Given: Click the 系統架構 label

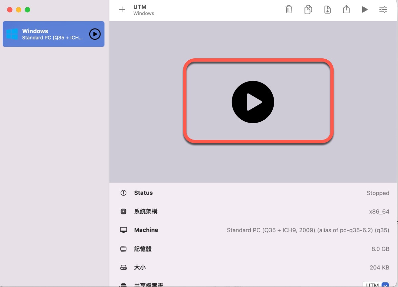Looking at the screenshot, I should tap(146, 211).
